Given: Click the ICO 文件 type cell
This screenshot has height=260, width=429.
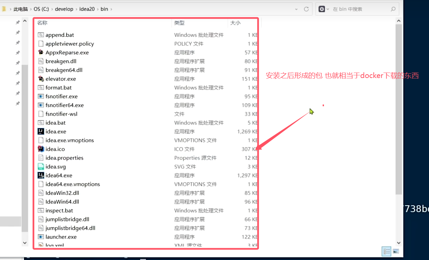Looking at the screenshot, I should 185,149.
